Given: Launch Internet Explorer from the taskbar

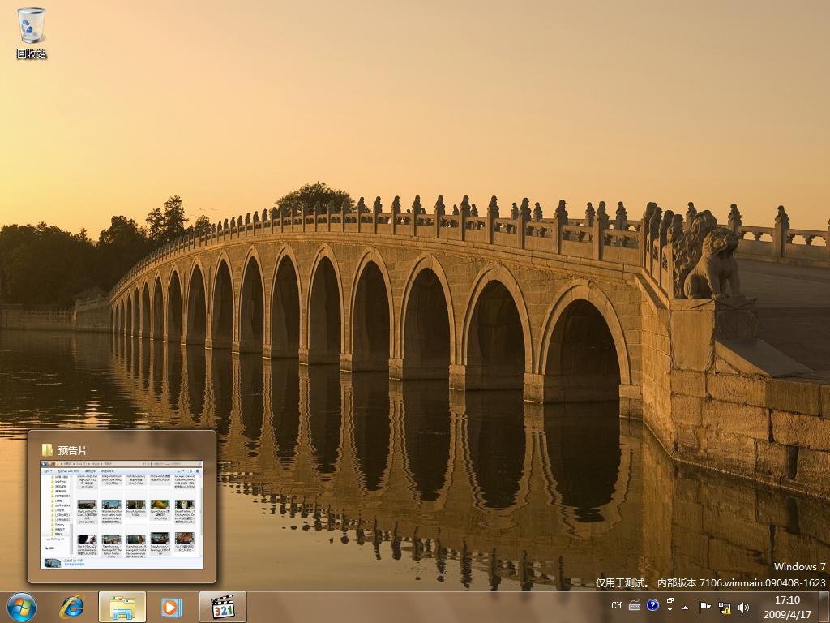Looking at the screenshot, I should tap(72, 607).
